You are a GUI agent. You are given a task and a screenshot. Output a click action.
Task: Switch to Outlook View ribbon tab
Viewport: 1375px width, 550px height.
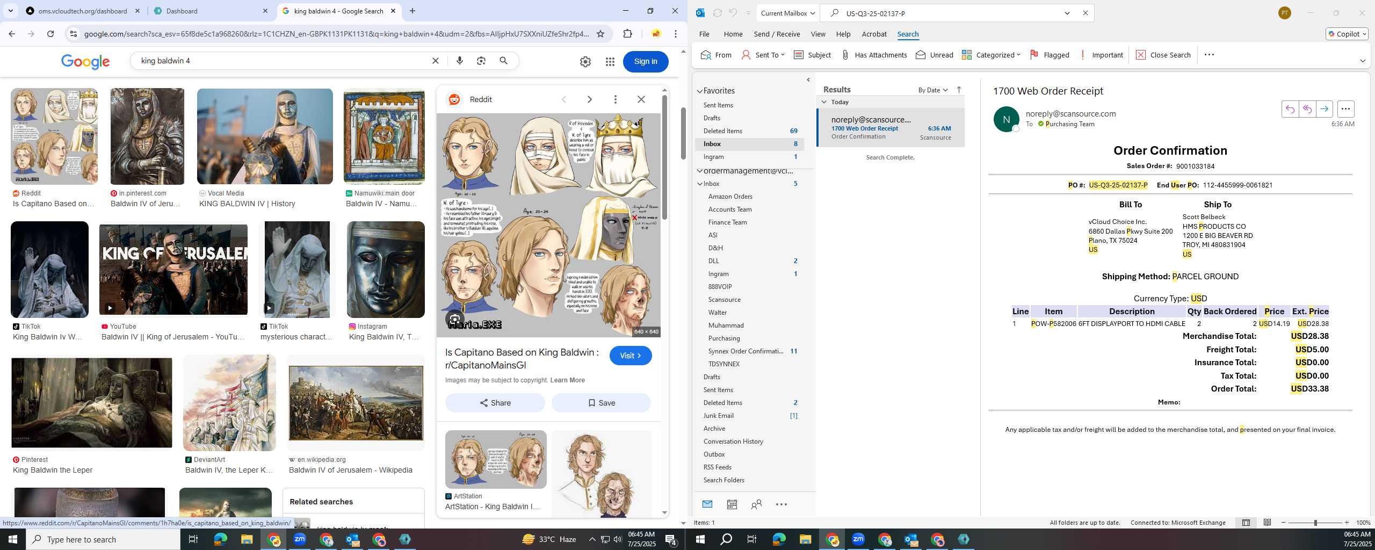818,34
